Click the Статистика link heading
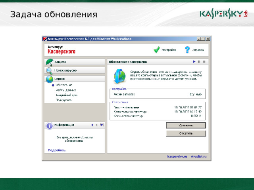Viewport: 254px width, 190px height. pos(120,102)
